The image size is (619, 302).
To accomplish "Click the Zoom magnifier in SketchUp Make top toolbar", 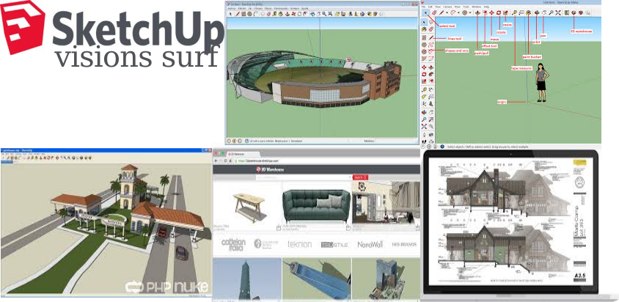I will point(551,12).
